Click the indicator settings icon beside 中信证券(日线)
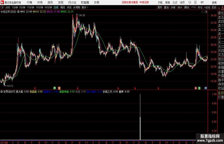Viewport: 224px width, 144px height. [x=18, y=12]
